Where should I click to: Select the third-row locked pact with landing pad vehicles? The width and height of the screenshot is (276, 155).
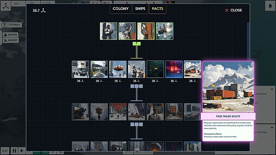pyautogui.click(x=192, y=112)
